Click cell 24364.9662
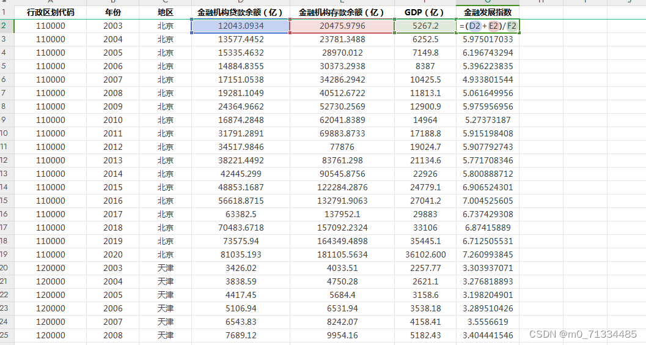The height and width of the screenshot is (345, 646). (x=241, y=106)
